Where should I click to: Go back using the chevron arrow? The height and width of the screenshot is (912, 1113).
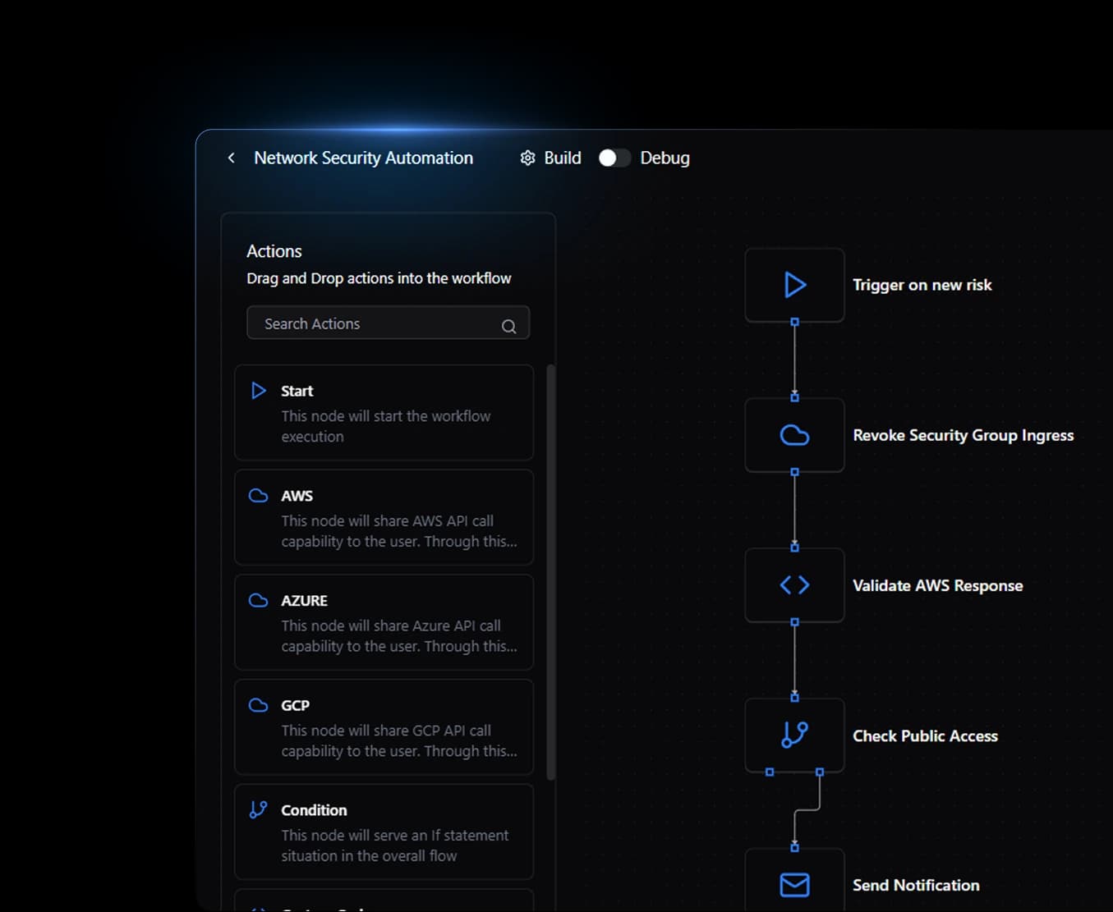tap(232, 158)
